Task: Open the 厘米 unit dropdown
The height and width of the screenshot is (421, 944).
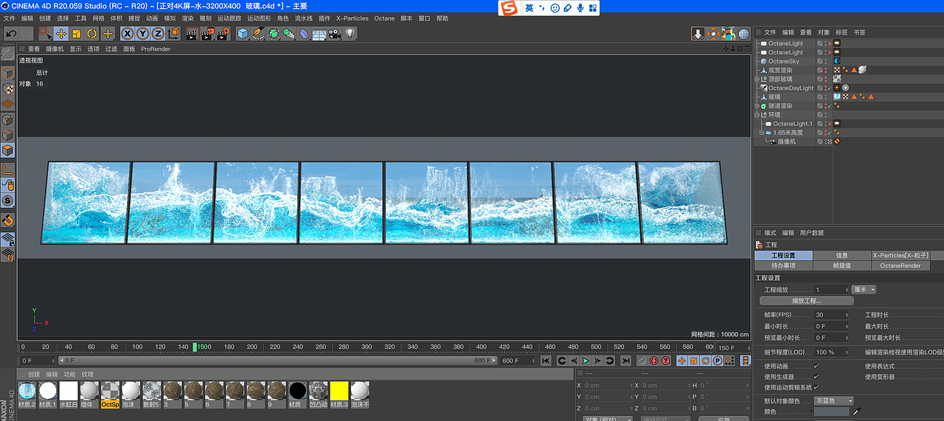Action: tap(864, 290)
